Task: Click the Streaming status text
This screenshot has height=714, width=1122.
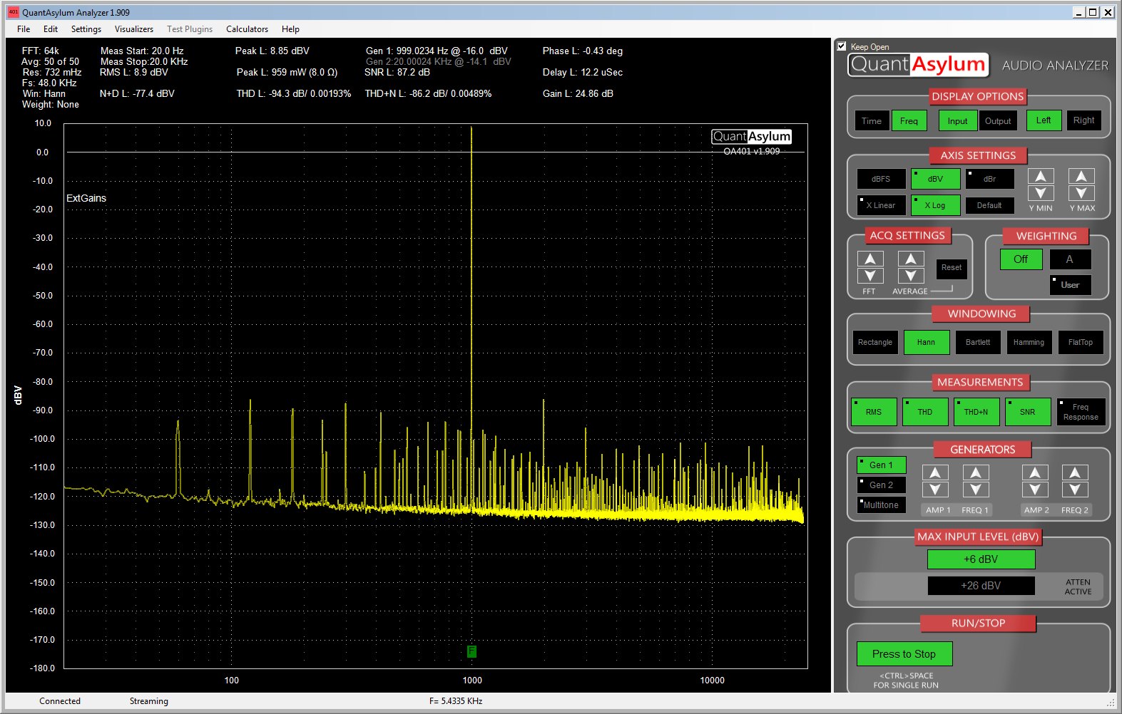Action: [149, 701]
